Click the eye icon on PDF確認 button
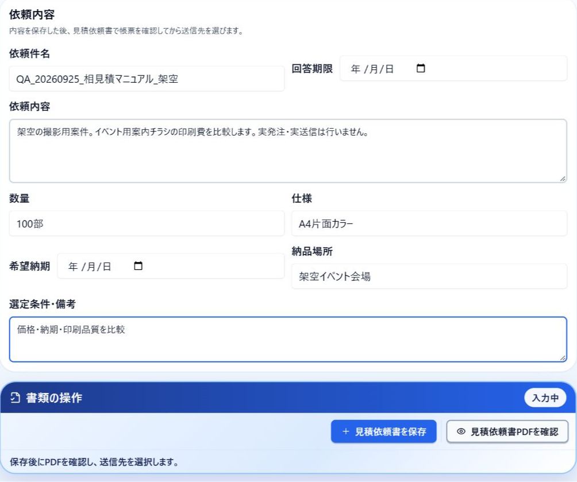The width and height of the screenshot is (577, 482). (x=461, y=431)
